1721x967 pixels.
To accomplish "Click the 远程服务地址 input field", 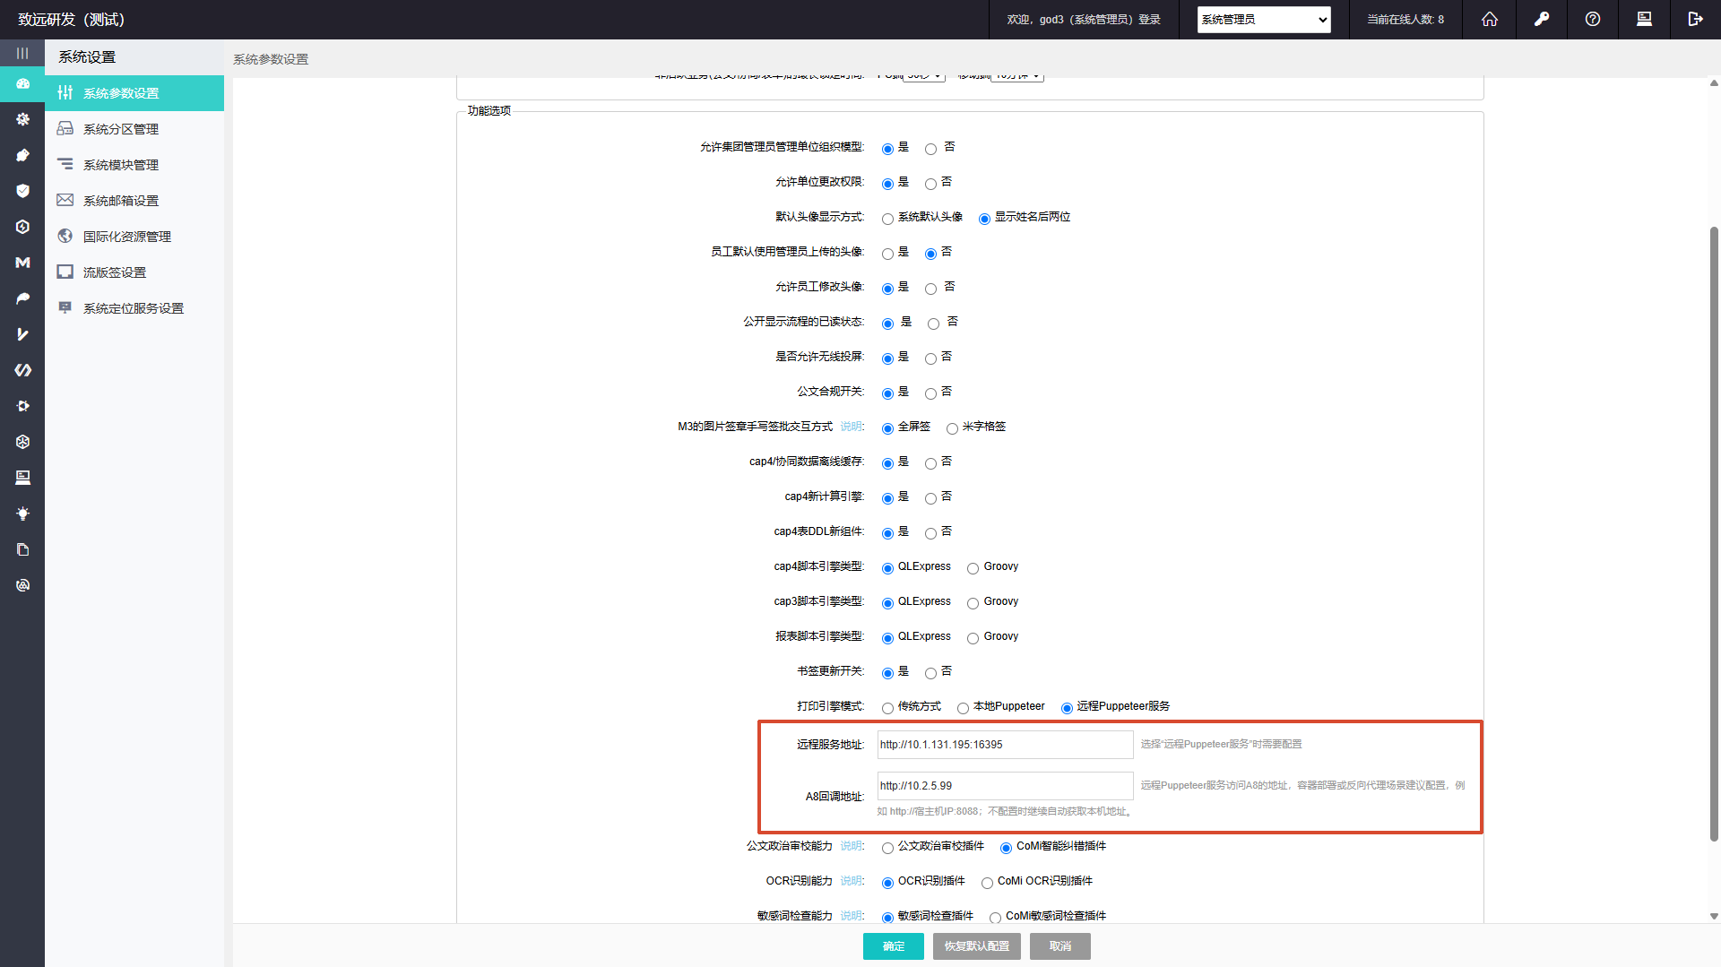I will tap(1005, 745).
